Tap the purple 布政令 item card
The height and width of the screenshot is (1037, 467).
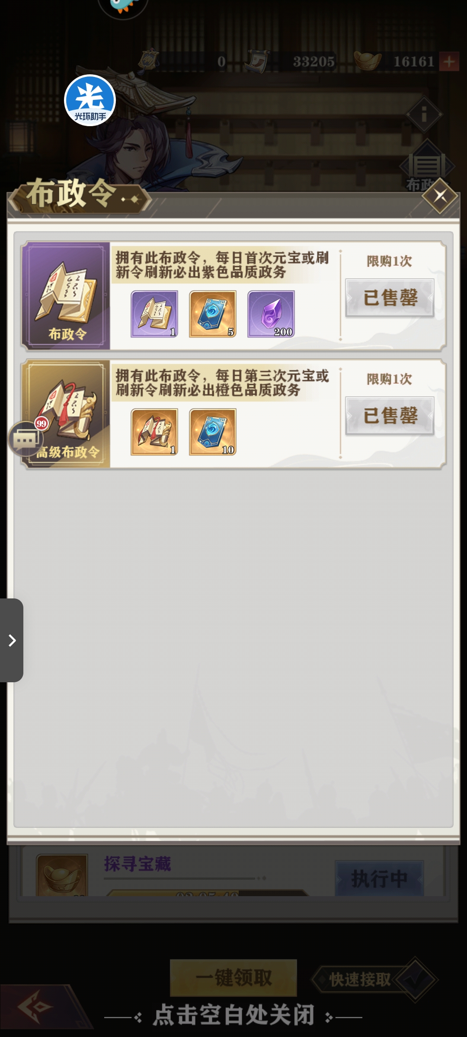66,296
